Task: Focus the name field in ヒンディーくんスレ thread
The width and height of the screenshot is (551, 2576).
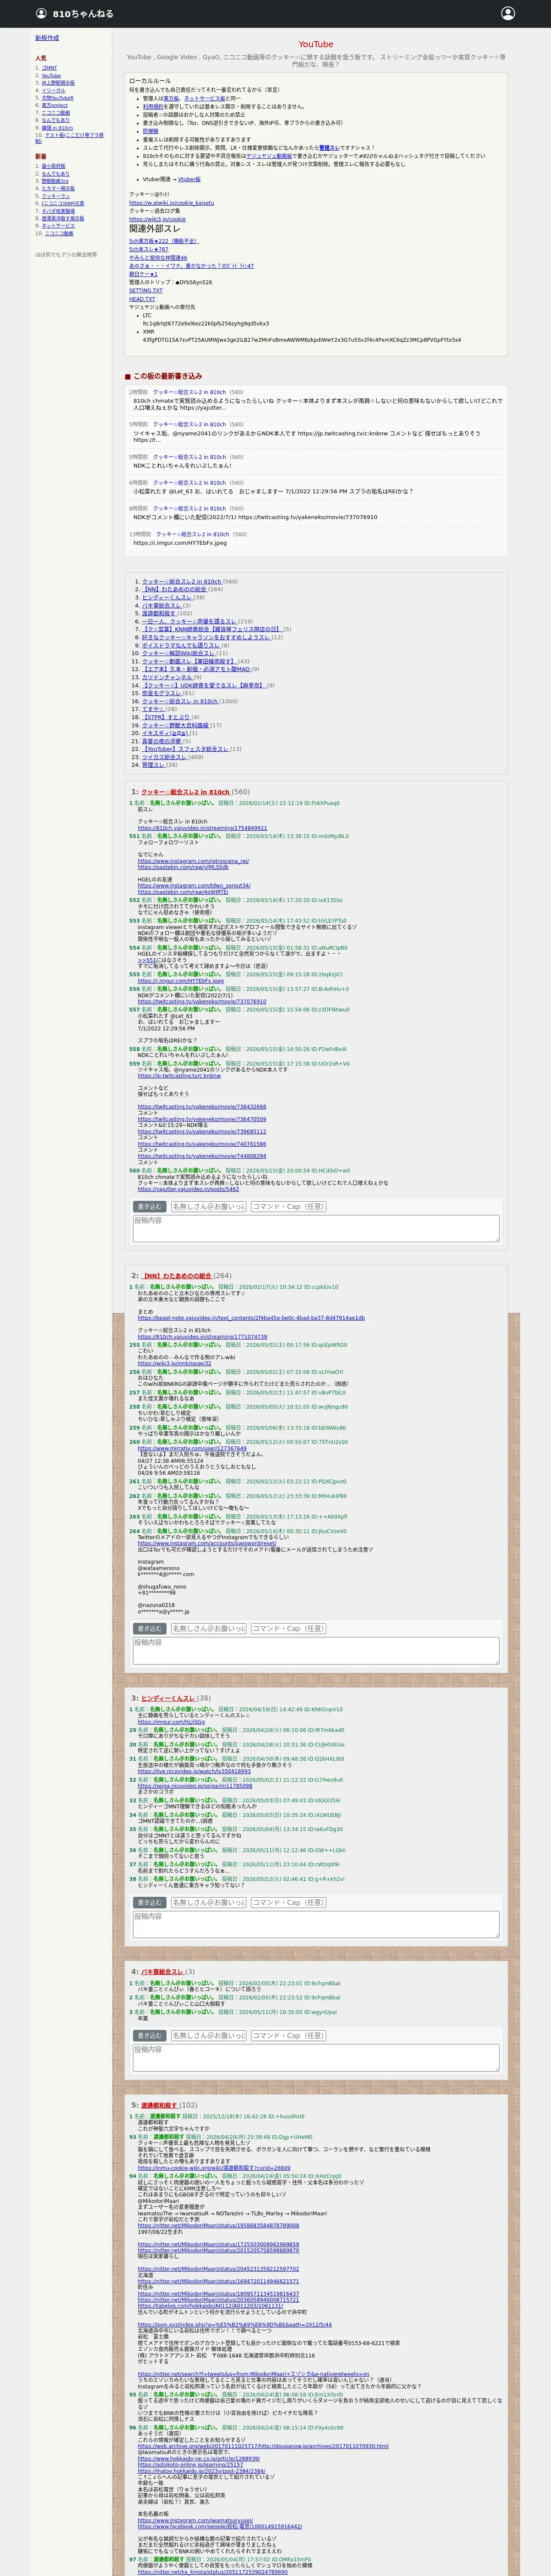Action: tap(208, 1902)
